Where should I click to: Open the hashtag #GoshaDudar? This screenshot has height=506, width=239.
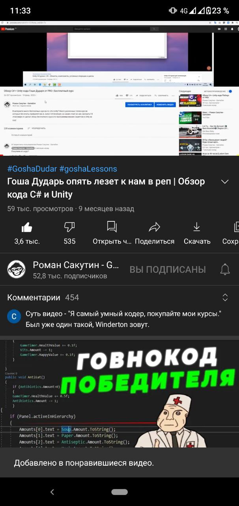[x=32, y=169]
